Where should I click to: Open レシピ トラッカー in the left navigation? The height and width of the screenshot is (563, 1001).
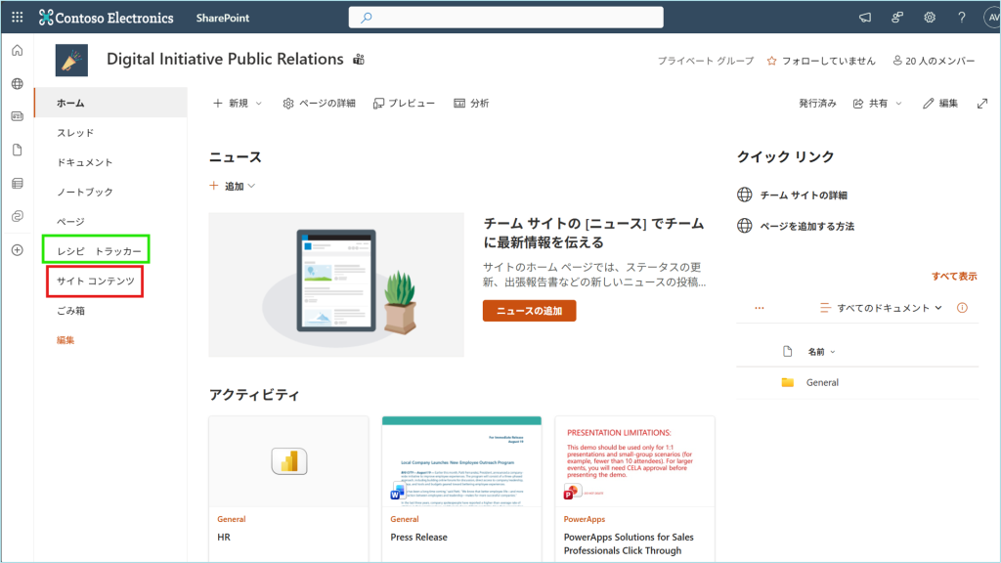click(x=99, y=251)
